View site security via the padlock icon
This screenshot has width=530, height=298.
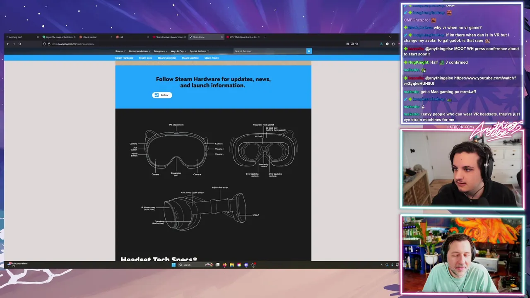coord(49,44)
